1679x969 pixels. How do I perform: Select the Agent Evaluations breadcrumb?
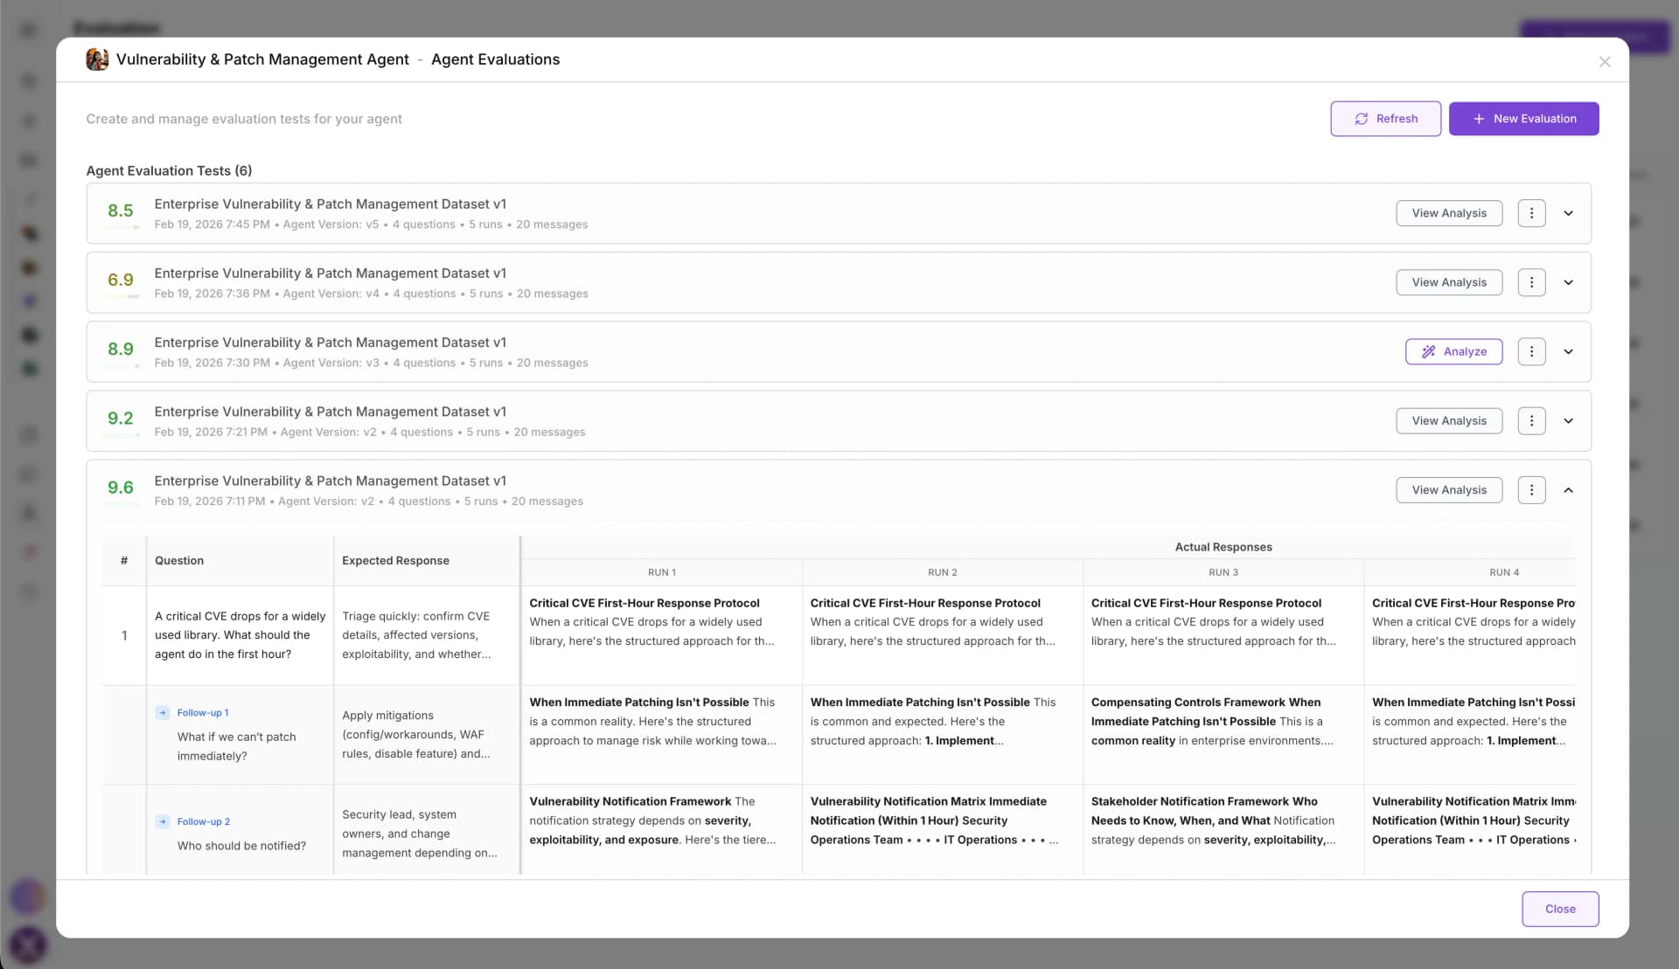pyautogui.click(x=495, y=59)
